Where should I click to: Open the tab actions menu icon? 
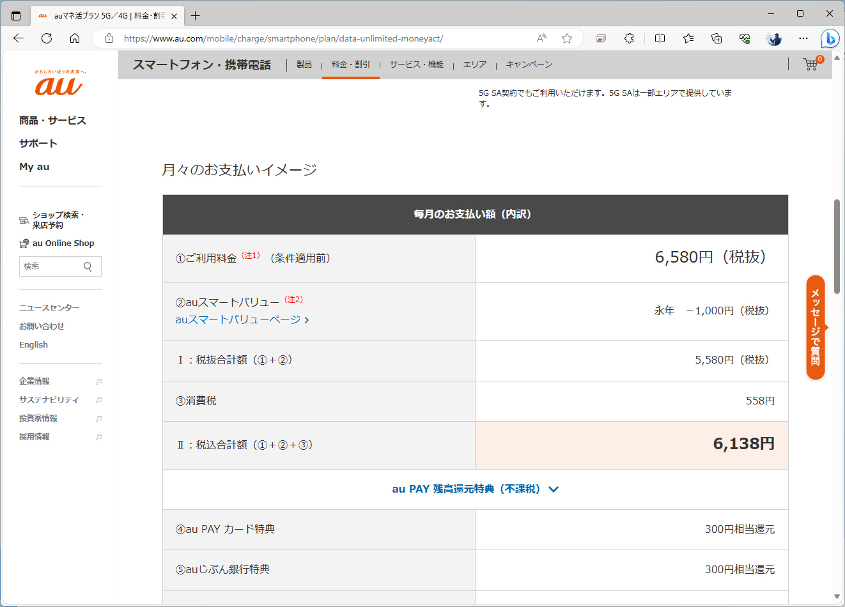pyautogui.click(x=16, y=16)
